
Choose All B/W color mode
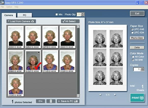pyautogui.click(x=133, y=60)
